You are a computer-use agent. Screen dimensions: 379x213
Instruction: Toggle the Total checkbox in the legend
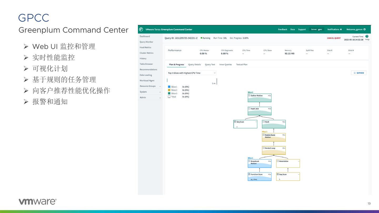[x=169, y=97]
